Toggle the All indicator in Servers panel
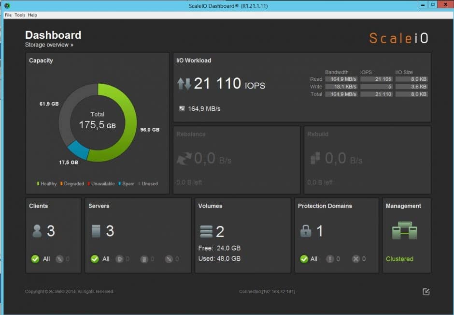Screen dimensions: 454x315 [95, 259]
